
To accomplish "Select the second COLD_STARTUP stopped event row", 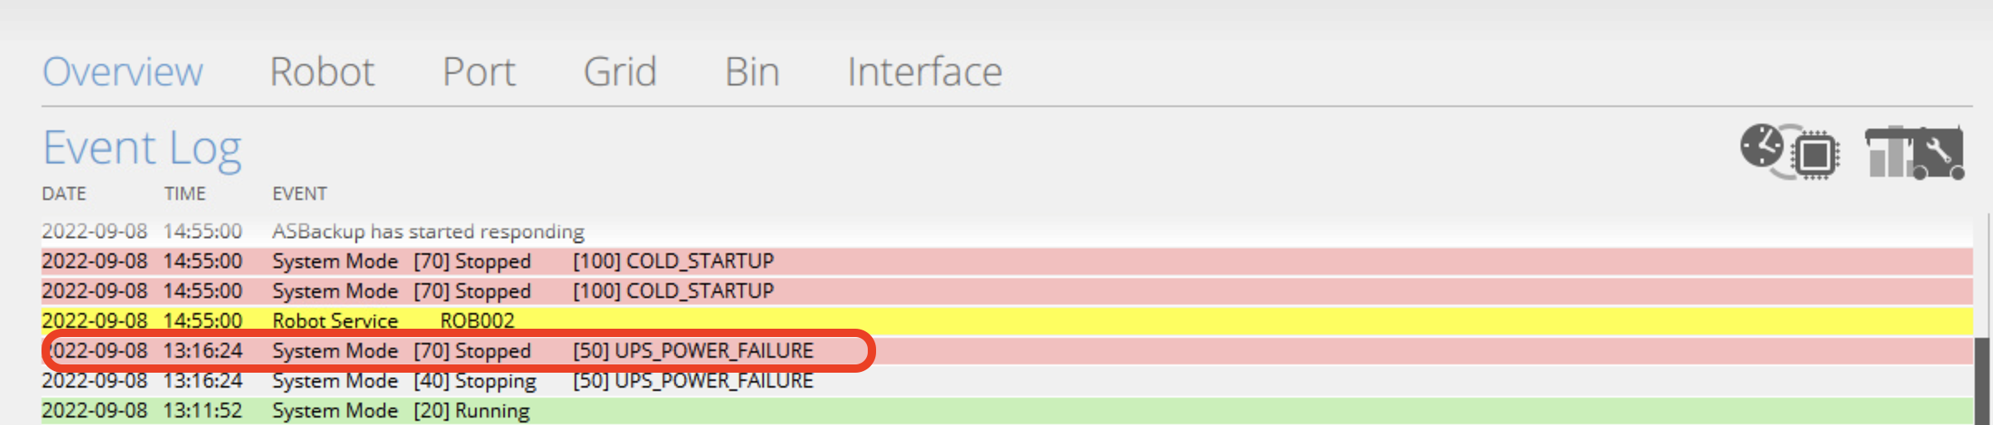I will click(1006, 291).
